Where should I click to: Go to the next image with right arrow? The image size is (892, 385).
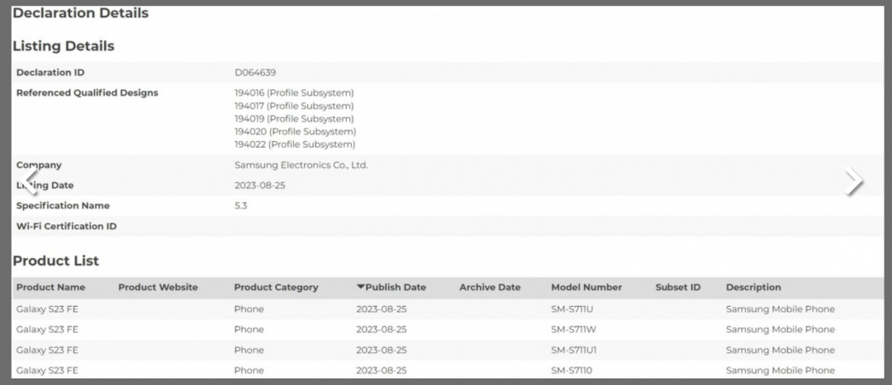pos(855,181)
